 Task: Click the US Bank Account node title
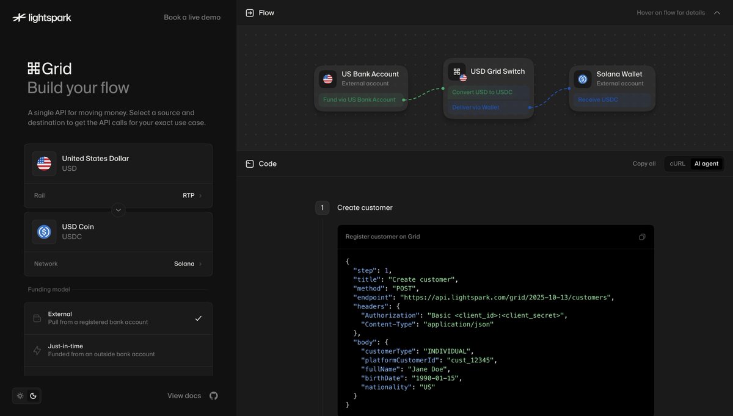pyautogui.click(x=370, y=74)
